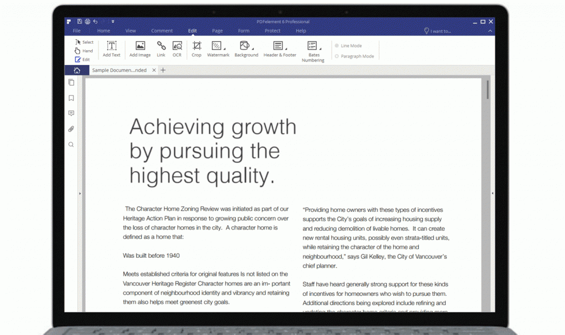Open the quick access customize dropdown

113,22
